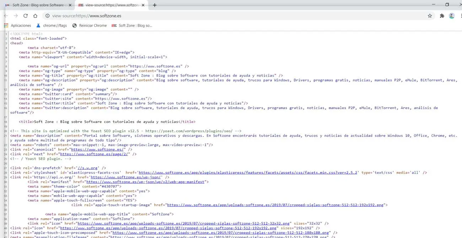The width and height of the screenshot is (462, 238).
Task: View site information icon in address bar
Action: [x=47, y=16]
